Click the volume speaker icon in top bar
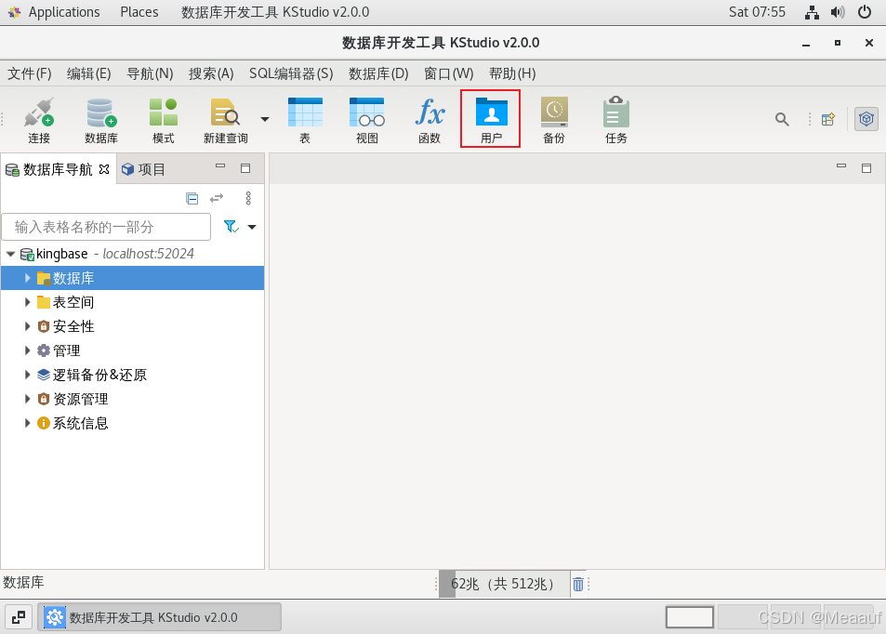Viewport: 886px width, 634px height. coord(838,12)
